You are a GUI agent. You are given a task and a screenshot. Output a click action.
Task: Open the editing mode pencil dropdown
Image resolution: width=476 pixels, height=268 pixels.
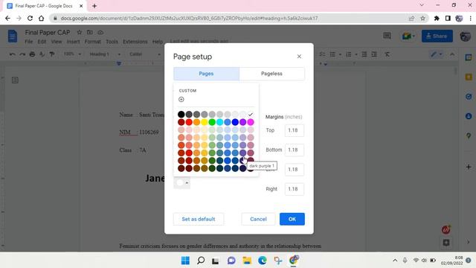click(437, 54)
